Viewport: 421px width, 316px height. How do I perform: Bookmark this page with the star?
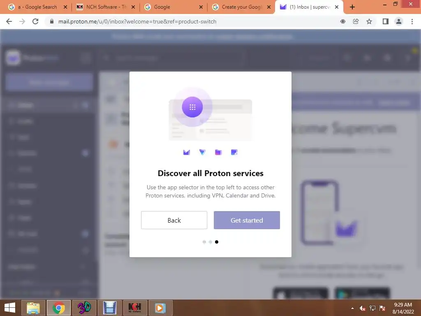click(370, 21)
